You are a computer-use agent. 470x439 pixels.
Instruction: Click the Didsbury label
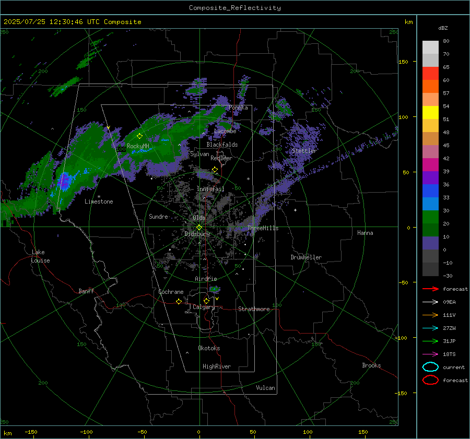(197, 234)
